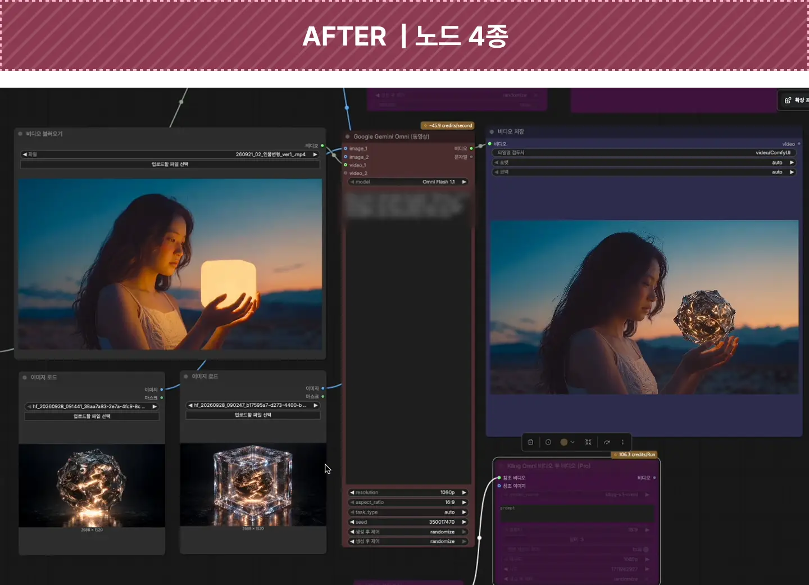The height and width of the screenshot is (585, 809).
Task: Click 업로드할 파일 선택 in 비디오 불러오기 node
Action: [x=170, y=164]
